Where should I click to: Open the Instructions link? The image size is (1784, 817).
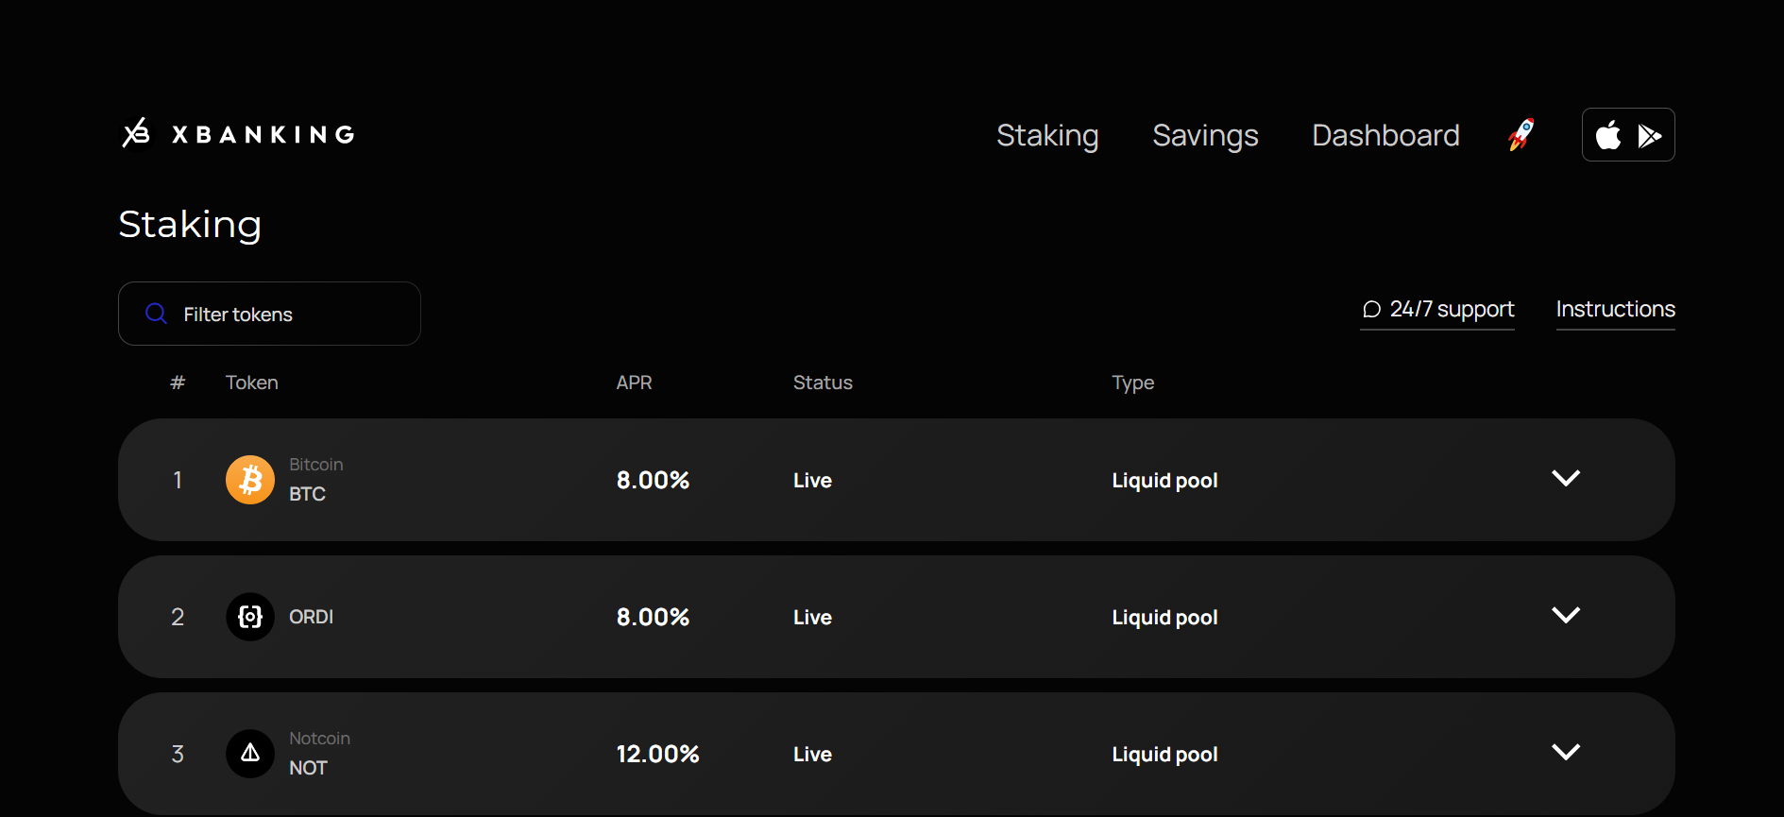tap(1615, 310)
